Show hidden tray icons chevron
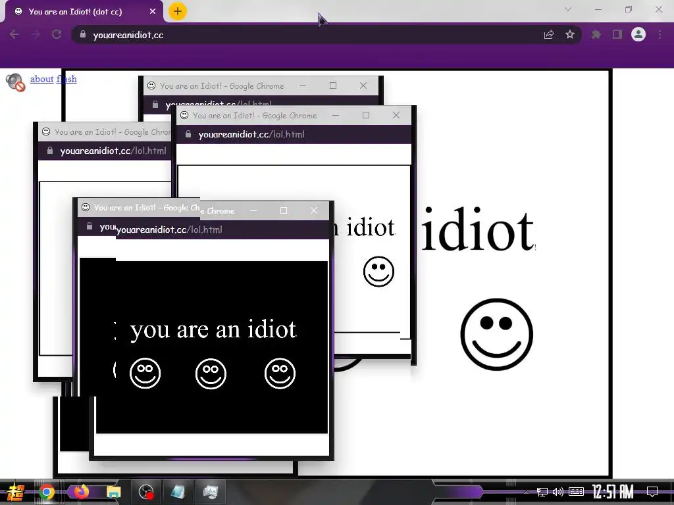 [x=526, y=492]
